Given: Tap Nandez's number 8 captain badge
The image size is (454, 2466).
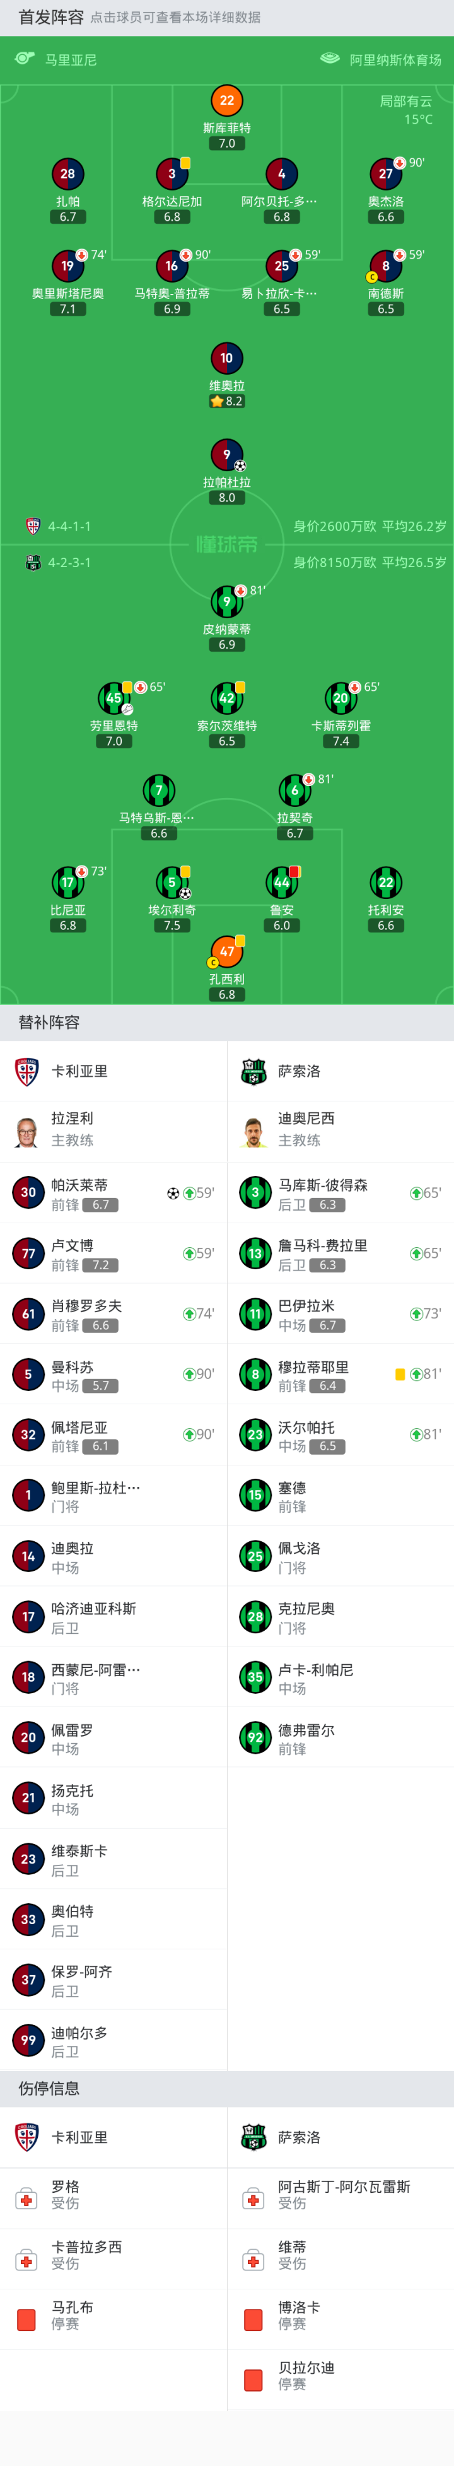Looking at the screenshot, I should click(x=385, y=266).
